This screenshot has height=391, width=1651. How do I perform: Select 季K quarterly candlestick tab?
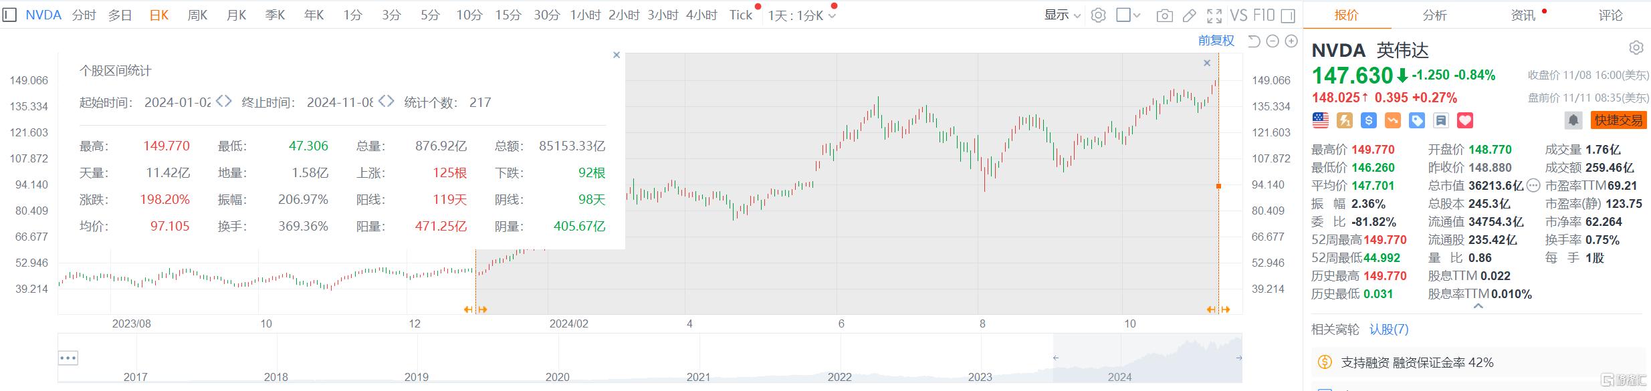click(275, 15)
